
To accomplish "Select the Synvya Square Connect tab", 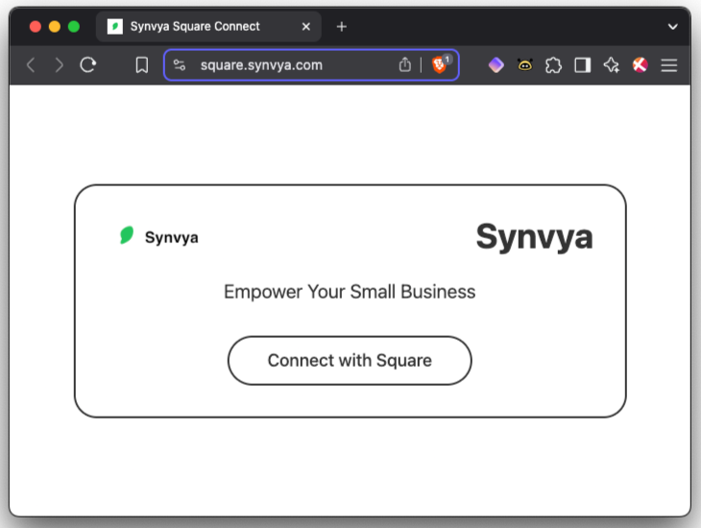I will coord(208,27).
